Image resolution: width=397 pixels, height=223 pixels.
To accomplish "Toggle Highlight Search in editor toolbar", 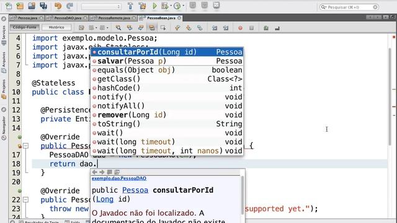I will pyautogui.click(x=152, y=28).
